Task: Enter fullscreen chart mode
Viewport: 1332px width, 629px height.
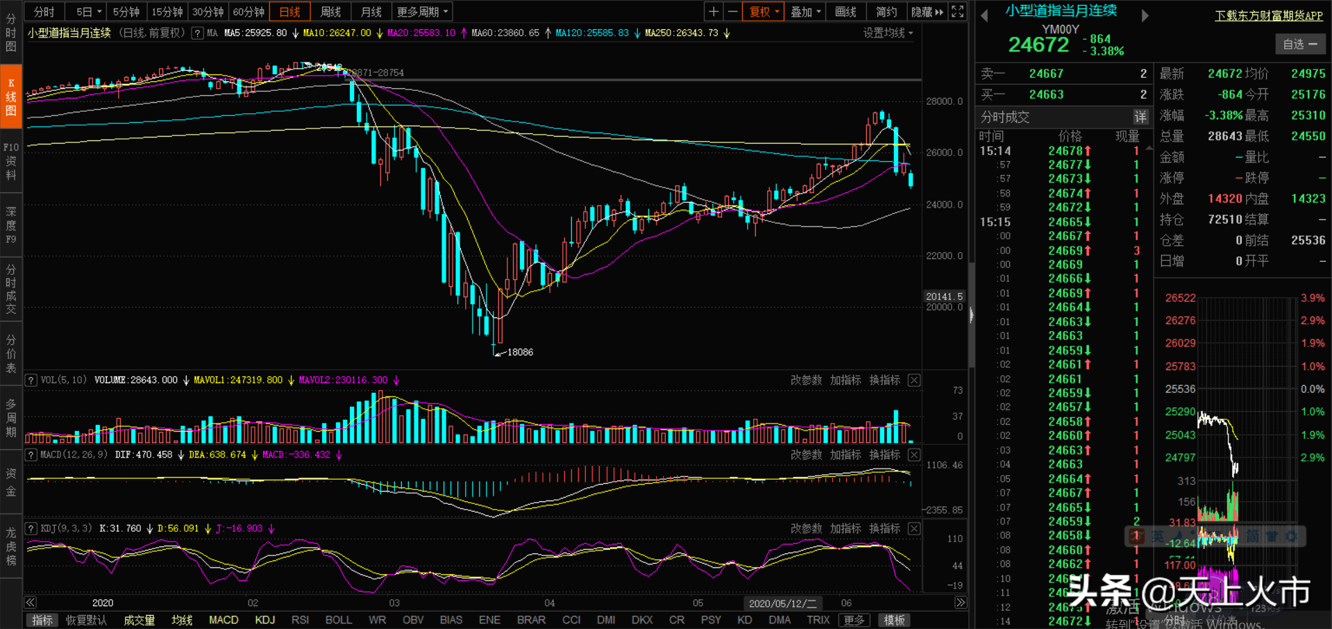Action: pyautogui.click(x=957, y=12)
